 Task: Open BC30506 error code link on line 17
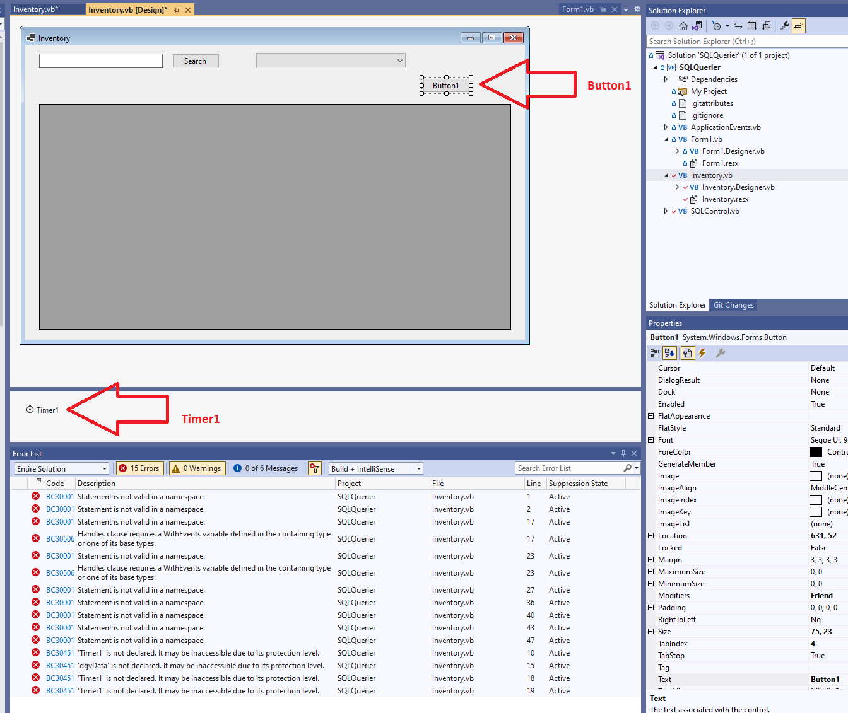point(60,539)
